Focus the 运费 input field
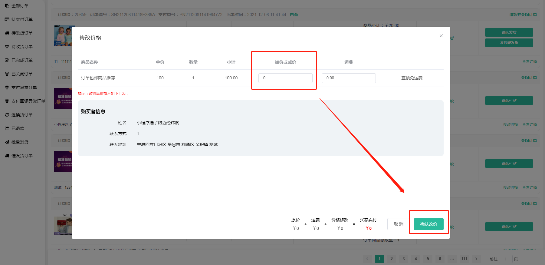The width and height of the screenshot is (545, 265). click(348, 78)
